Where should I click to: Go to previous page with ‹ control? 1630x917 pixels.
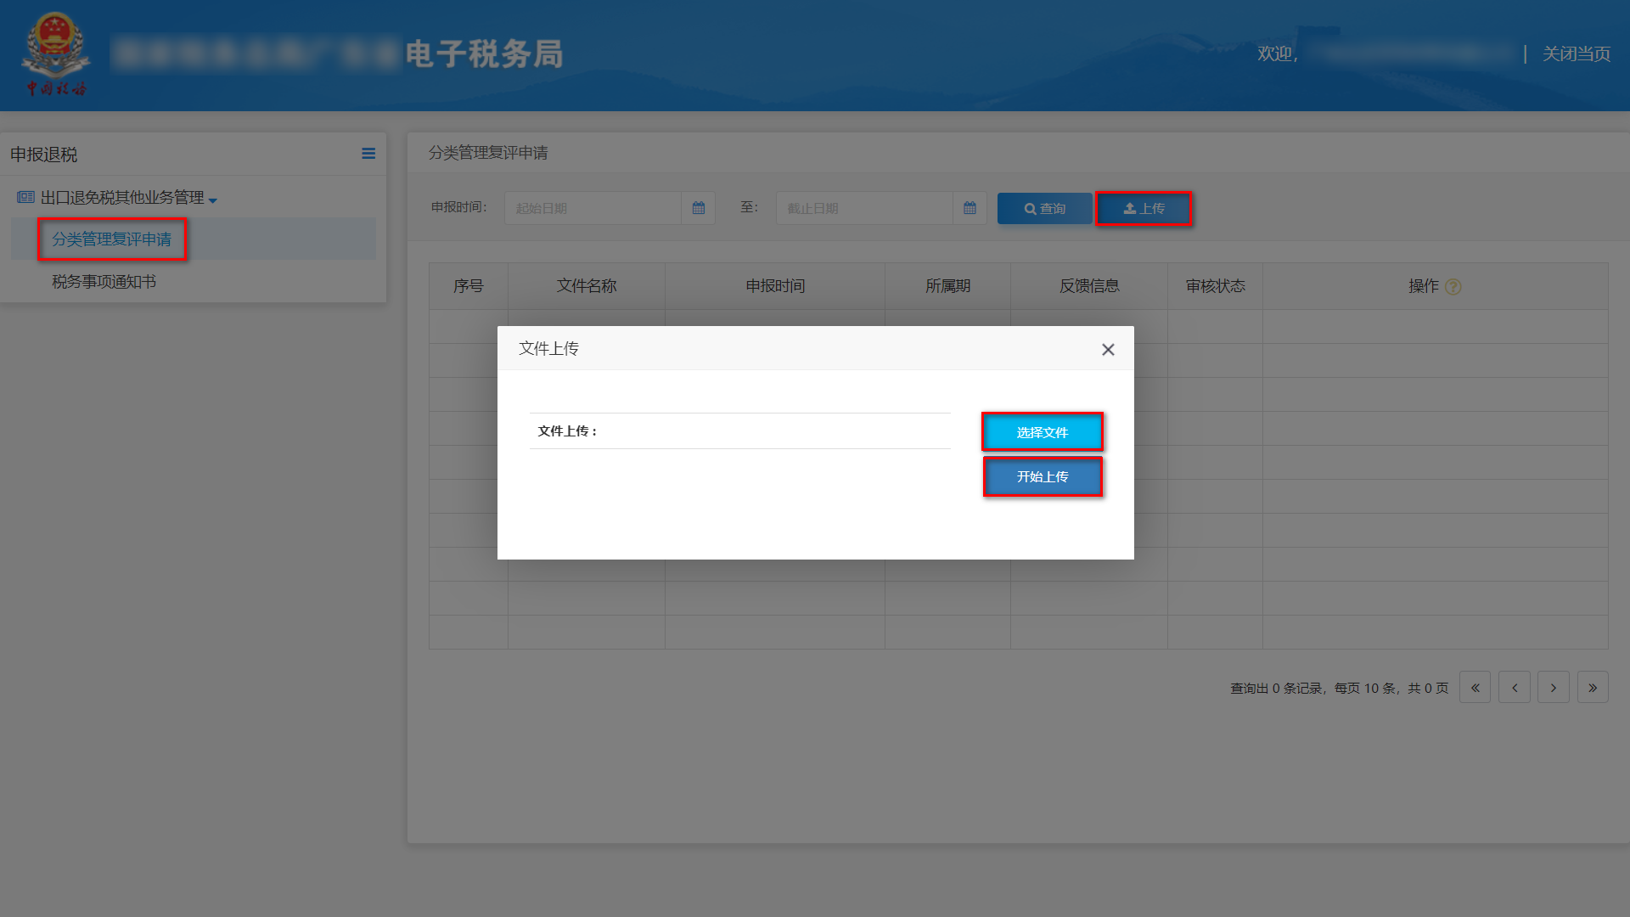1515,687
